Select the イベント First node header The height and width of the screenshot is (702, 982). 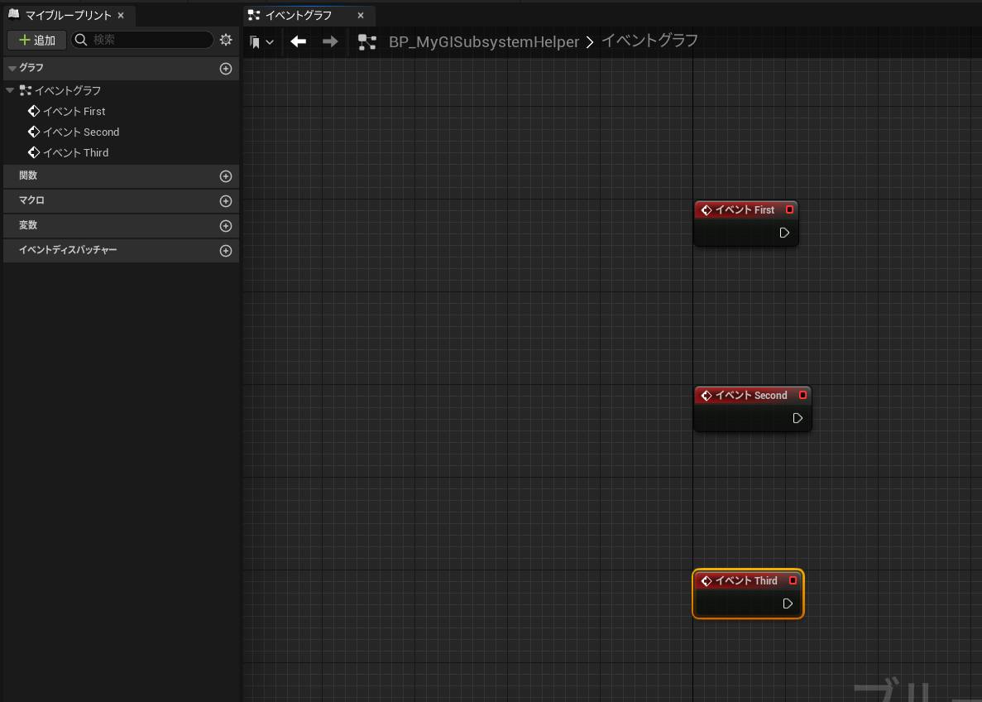point(746,210)
